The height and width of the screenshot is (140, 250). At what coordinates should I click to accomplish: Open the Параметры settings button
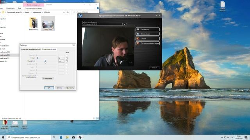point(148,30)
